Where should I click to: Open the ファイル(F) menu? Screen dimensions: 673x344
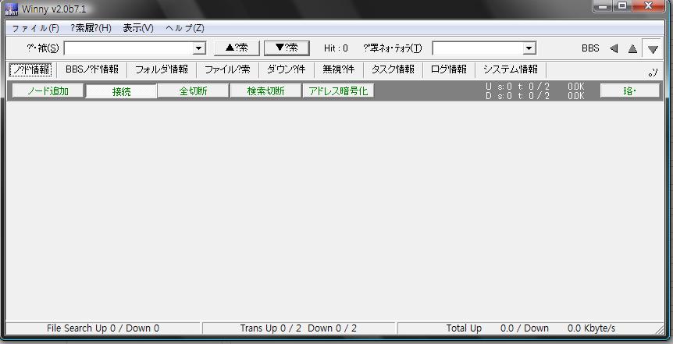click(x=35, y=28)
